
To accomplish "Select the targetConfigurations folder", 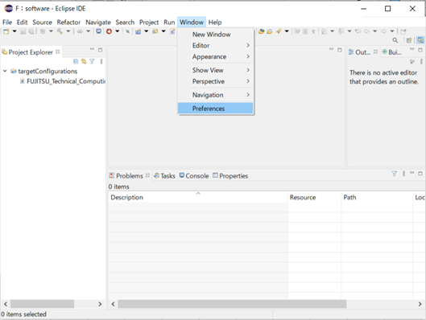I will click(x=48, y=71).
